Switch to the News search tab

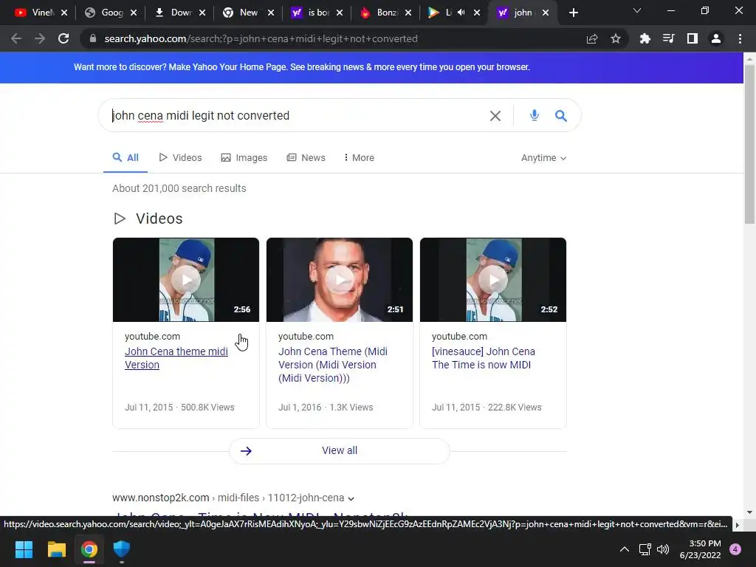click(306, 158)
